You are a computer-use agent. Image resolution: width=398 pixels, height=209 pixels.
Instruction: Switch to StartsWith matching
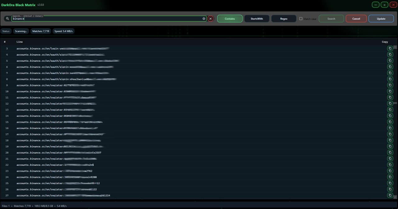[257, 18]
